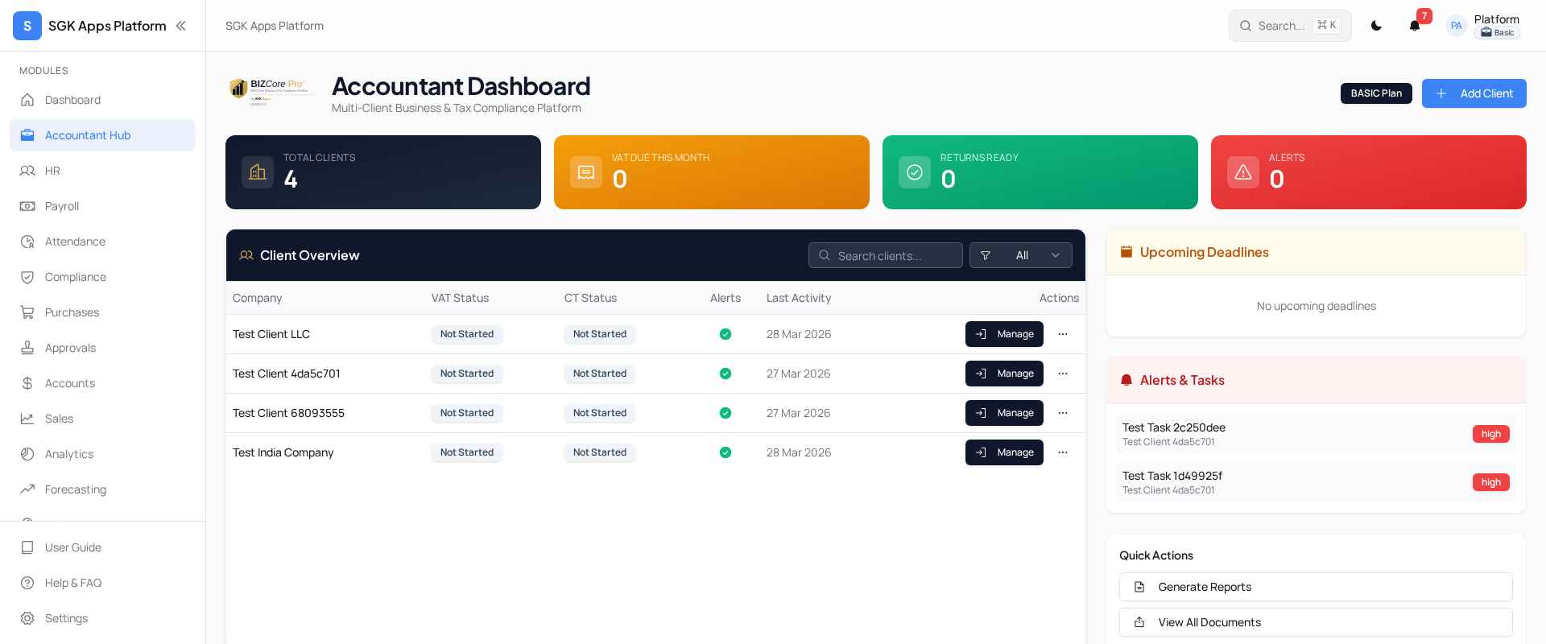This screenshot has height=644, width=1546.
Task: Click the CT Status column header
Action: [590, 298]
